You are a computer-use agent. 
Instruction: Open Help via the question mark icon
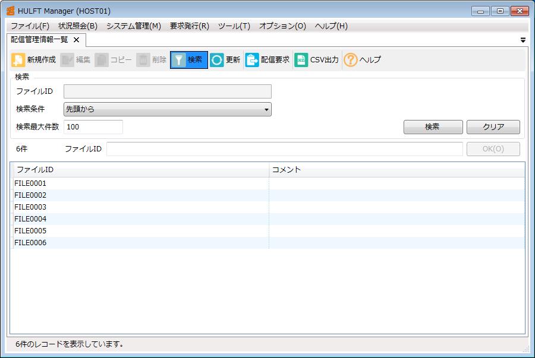click(351, 60)
